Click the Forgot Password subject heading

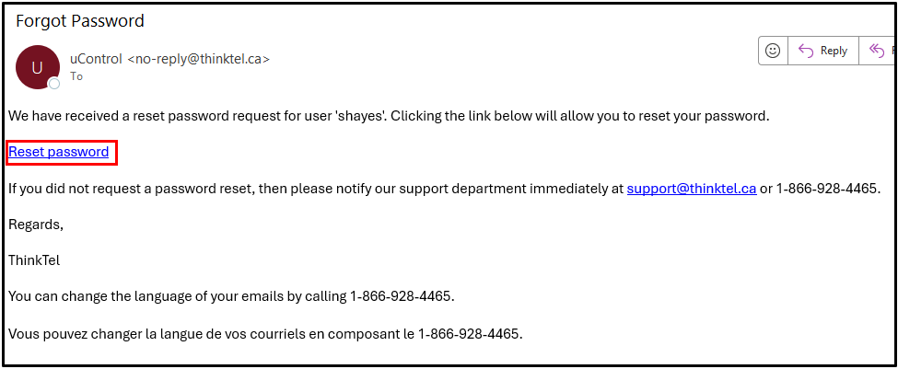pos(79,21)
